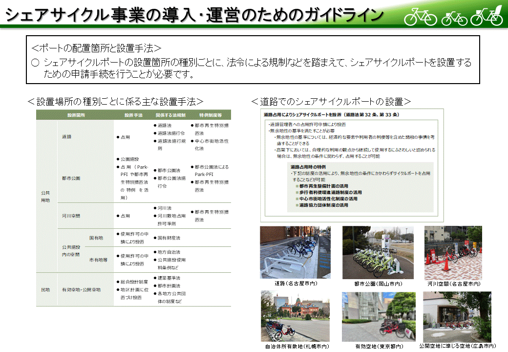This screenshot has width=508, height=352.
Task: Click the 都市公園 cell in the table
Action: pos(71,178)
